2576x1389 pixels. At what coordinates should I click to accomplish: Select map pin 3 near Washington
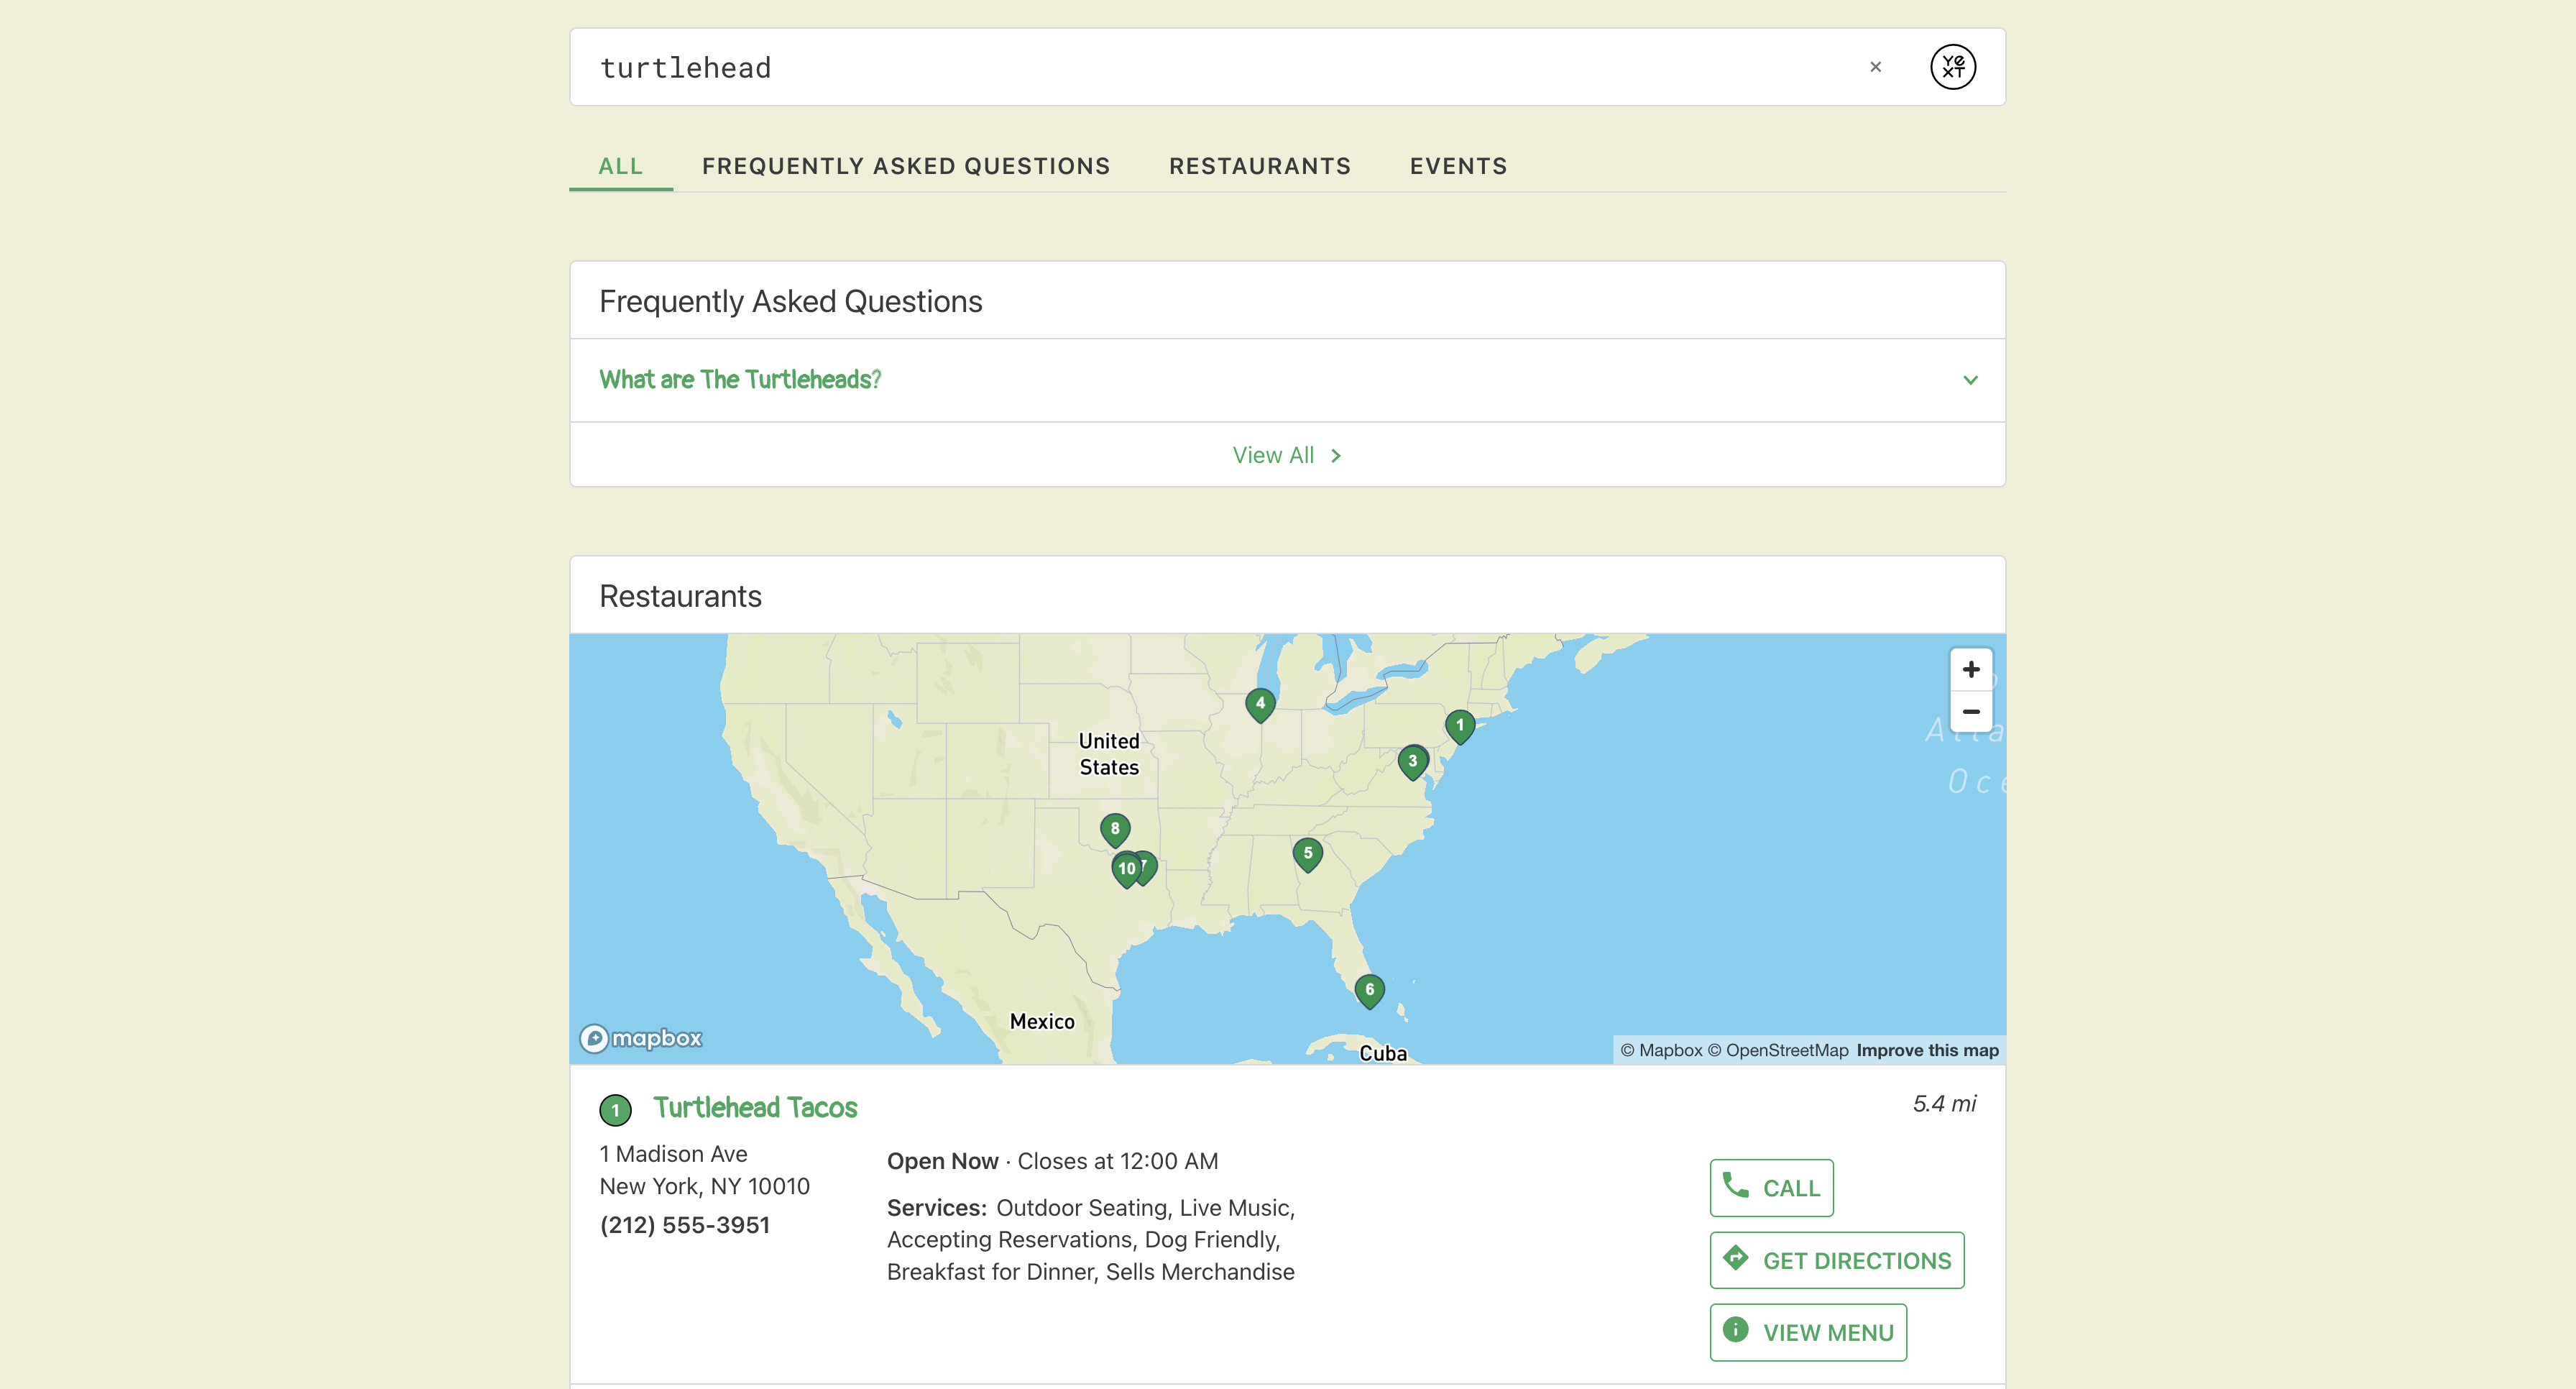click(x=1412, y=762)
